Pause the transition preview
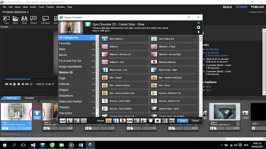 [199, 23]
